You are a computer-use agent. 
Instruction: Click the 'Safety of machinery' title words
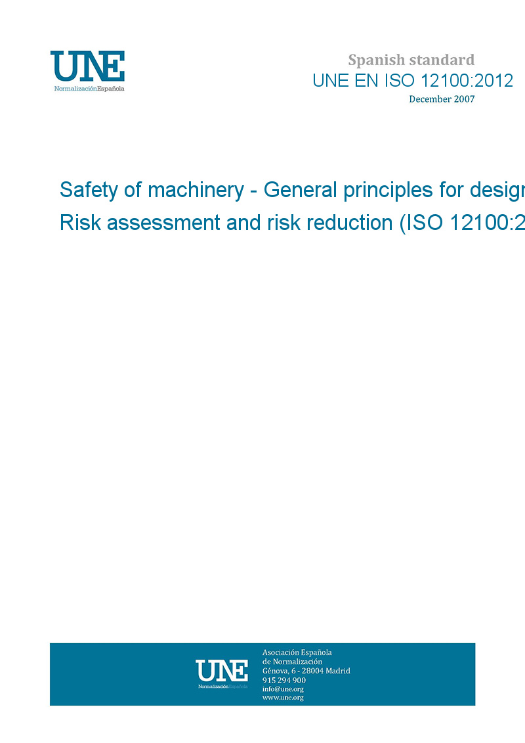pos(152,190)
